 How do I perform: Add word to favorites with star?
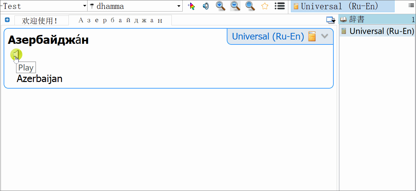pyautogui.click(x=265, y=6)
